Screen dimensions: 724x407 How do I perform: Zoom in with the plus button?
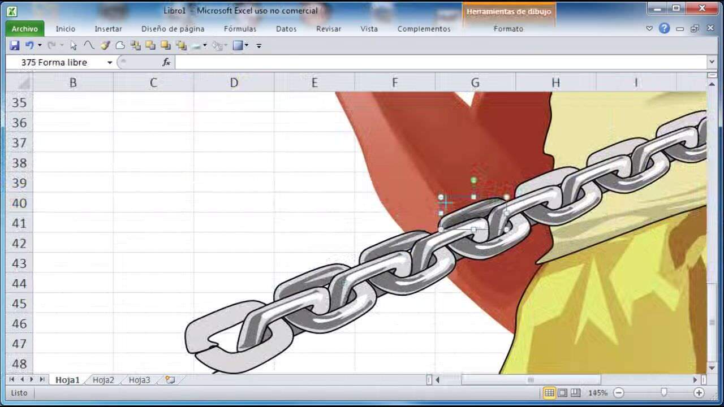click(x=699, y=393)
